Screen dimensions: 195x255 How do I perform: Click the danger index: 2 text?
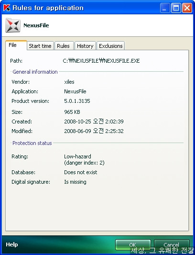(84, 163)
